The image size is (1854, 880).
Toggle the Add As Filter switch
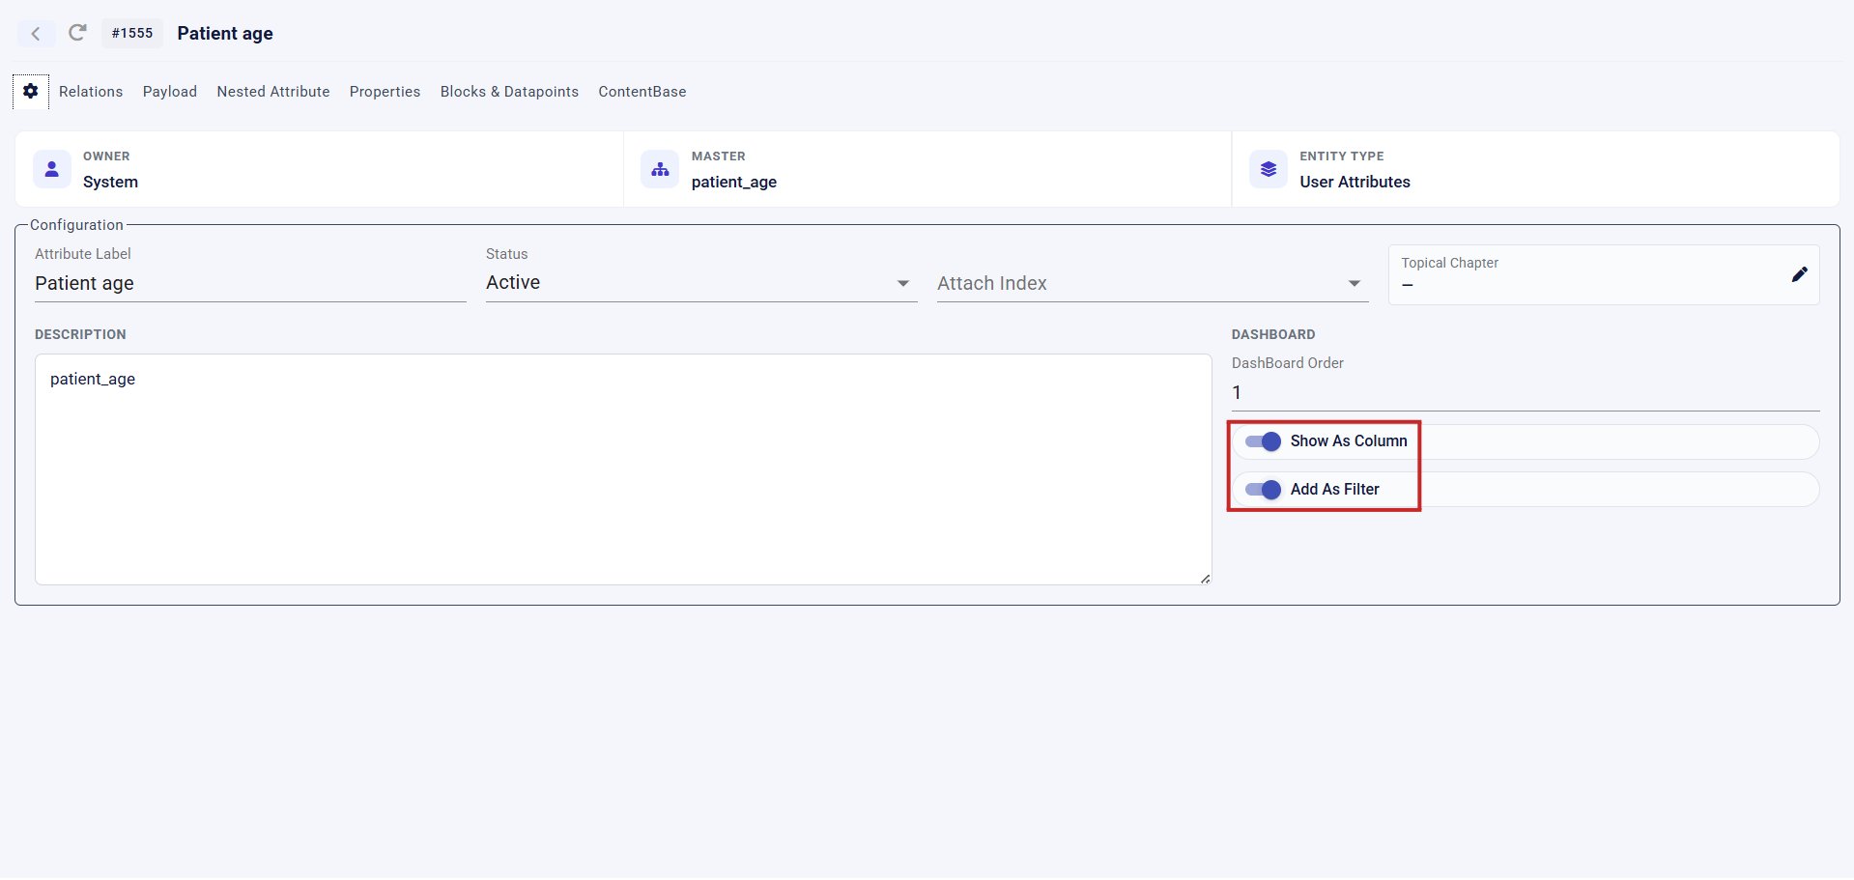tap(1263, 490)
